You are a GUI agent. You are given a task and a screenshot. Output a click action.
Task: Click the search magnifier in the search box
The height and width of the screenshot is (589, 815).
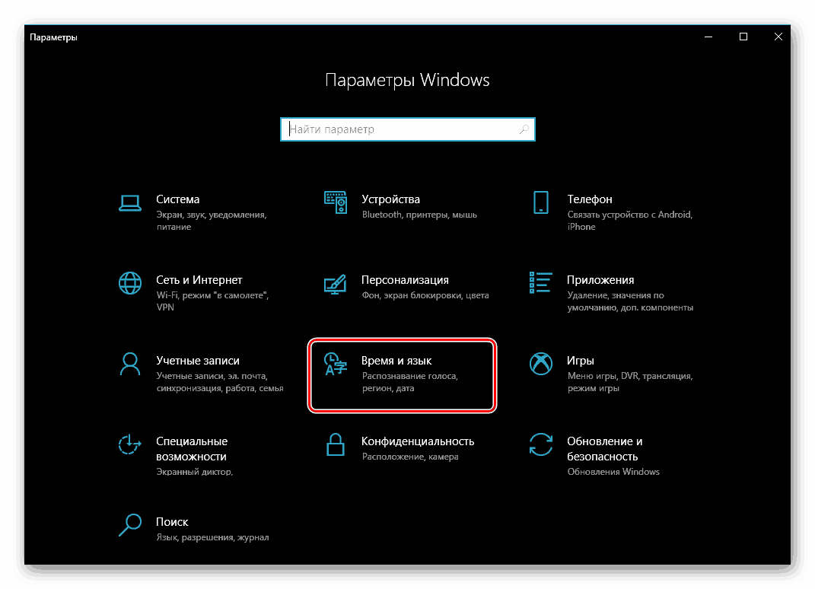[524, 129]
